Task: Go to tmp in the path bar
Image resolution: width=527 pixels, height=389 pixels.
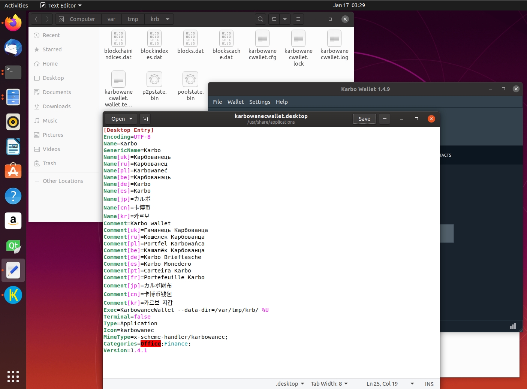Action: click(133, 19)
